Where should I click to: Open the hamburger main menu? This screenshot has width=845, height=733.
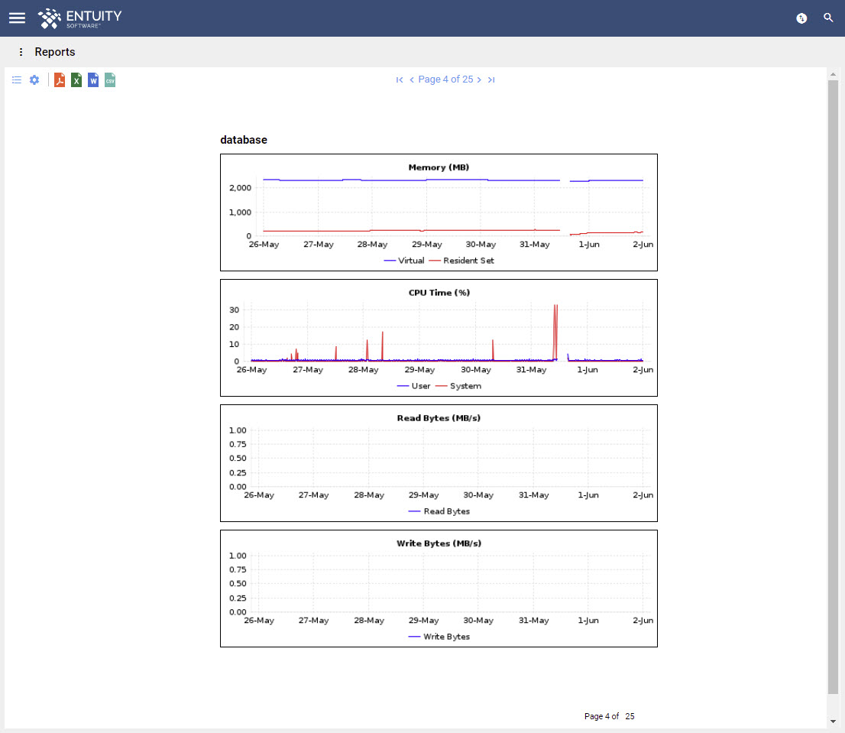point(18,18)
